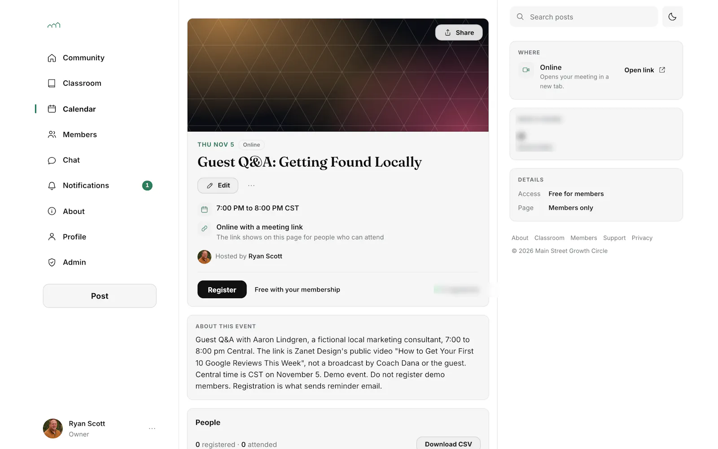Image resolution: width=718 pixels, height=449 pixels.
Task: Open the Classroom book icon
Action: [52, 84]
